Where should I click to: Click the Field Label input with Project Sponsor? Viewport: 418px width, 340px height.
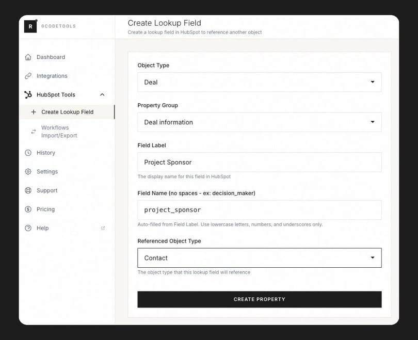click(x=259, y=162)
